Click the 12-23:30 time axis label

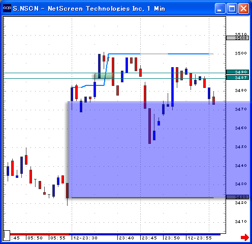tap(85, 238)
